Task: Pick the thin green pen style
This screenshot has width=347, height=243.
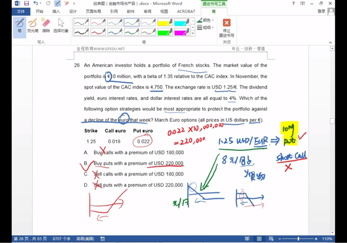Action: click(x=132, y=22)
